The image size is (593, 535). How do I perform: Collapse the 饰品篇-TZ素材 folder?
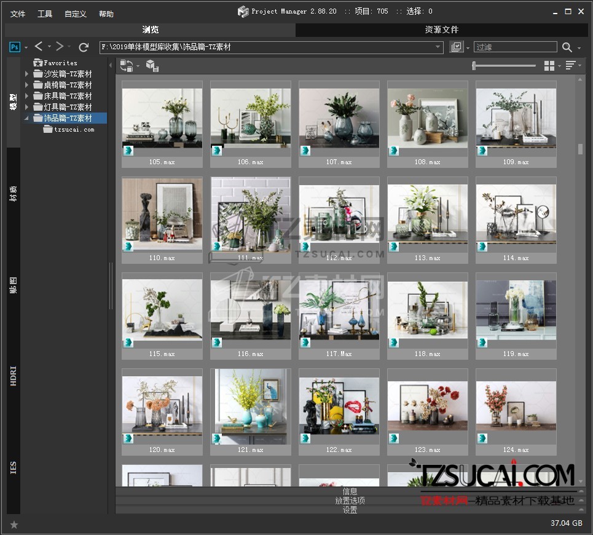27,118
